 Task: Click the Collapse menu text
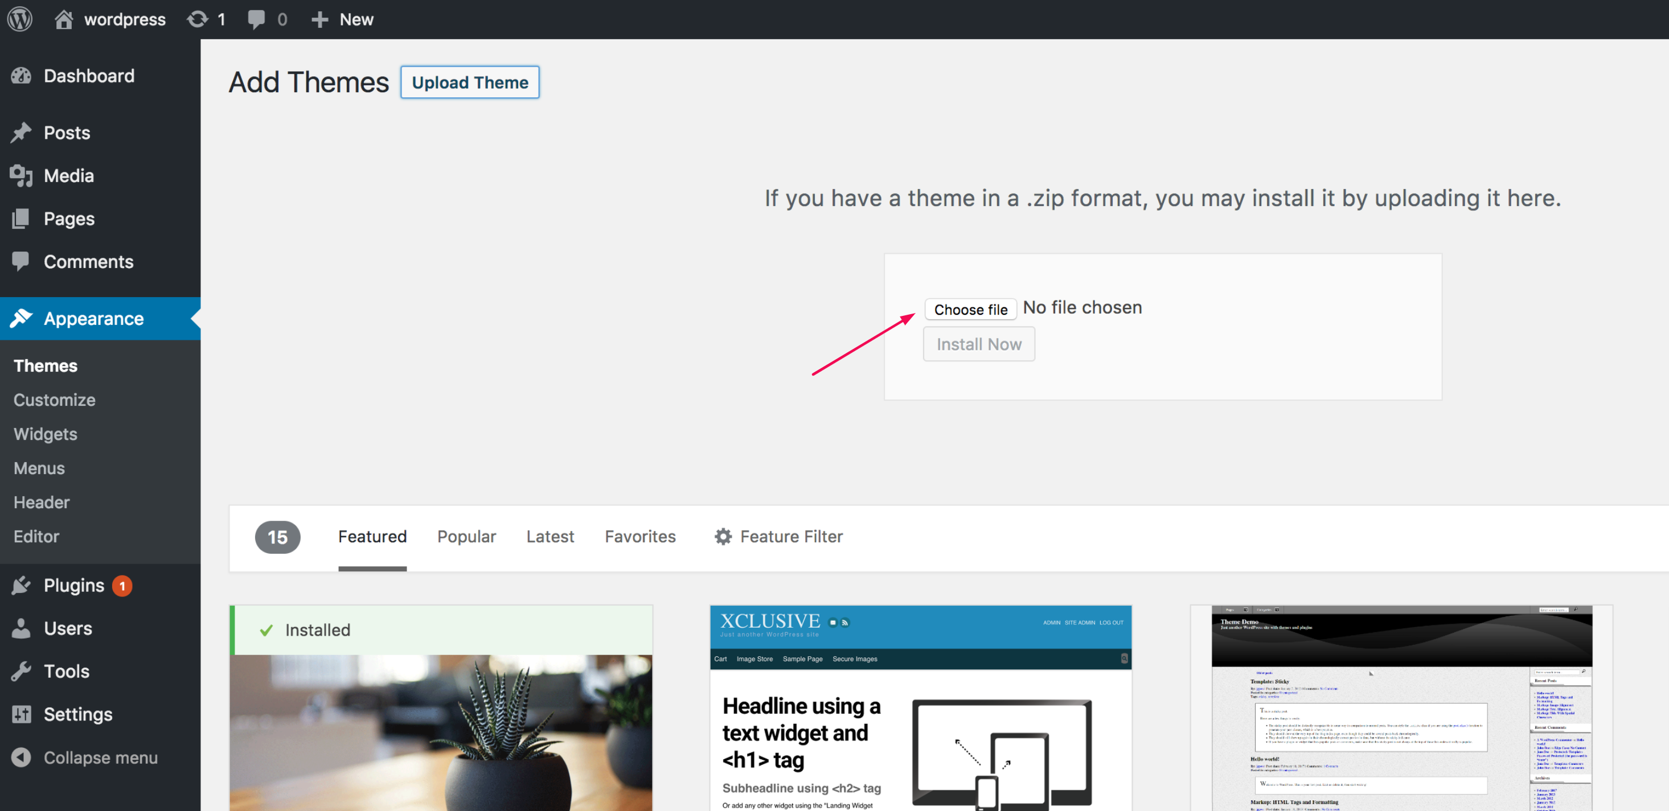[100, 758]
